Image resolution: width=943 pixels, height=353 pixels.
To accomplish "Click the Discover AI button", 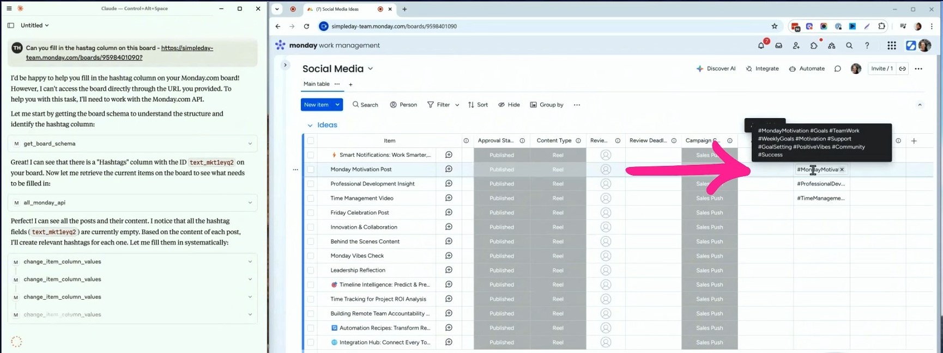I will click(716, 69).
